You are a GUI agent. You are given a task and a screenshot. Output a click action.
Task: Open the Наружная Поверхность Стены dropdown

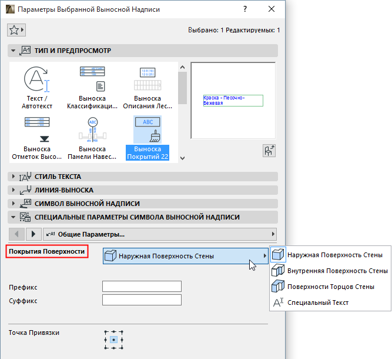click(x=186, y=256)
